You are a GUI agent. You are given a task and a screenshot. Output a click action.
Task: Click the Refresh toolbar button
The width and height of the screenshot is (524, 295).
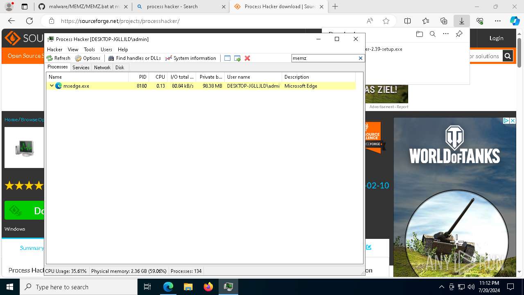58,58
